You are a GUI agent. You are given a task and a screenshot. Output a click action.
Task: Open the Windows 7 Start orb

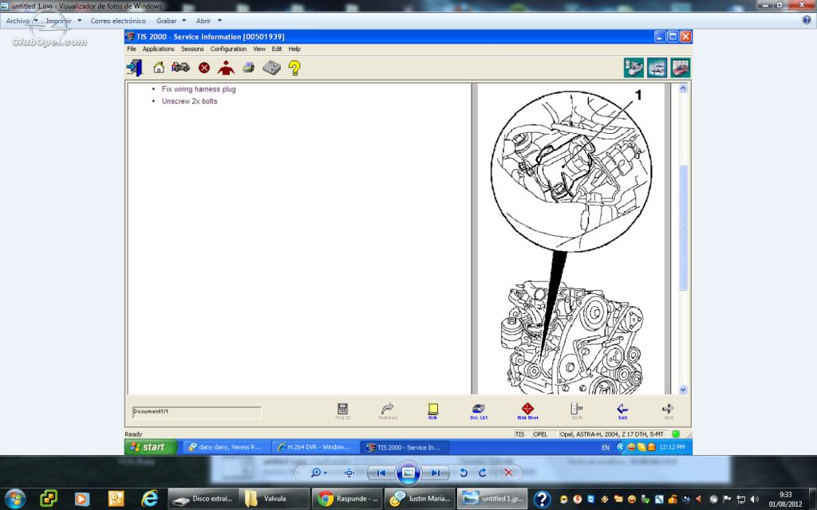click(x=15, y=499)
